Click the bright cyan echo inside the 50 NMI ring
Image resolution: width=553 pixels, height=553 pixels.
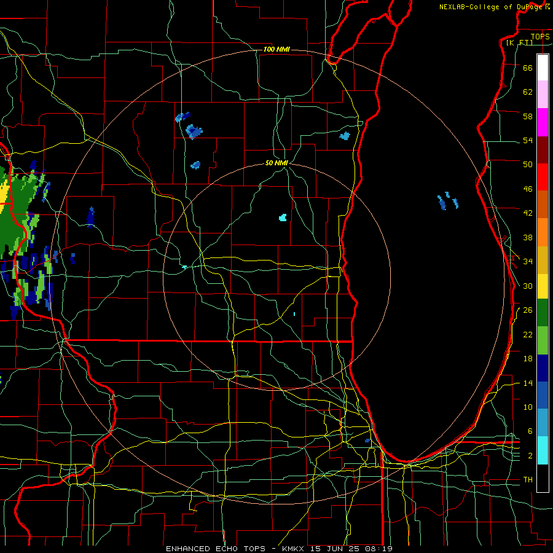(x=283, y=218)
